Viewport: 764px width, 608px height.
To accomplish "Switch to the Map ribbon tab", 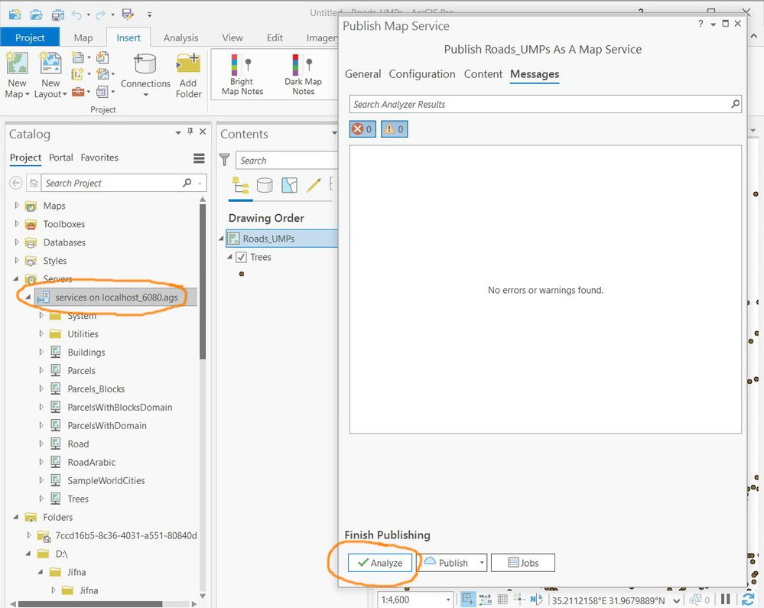I will pos(83,37).
